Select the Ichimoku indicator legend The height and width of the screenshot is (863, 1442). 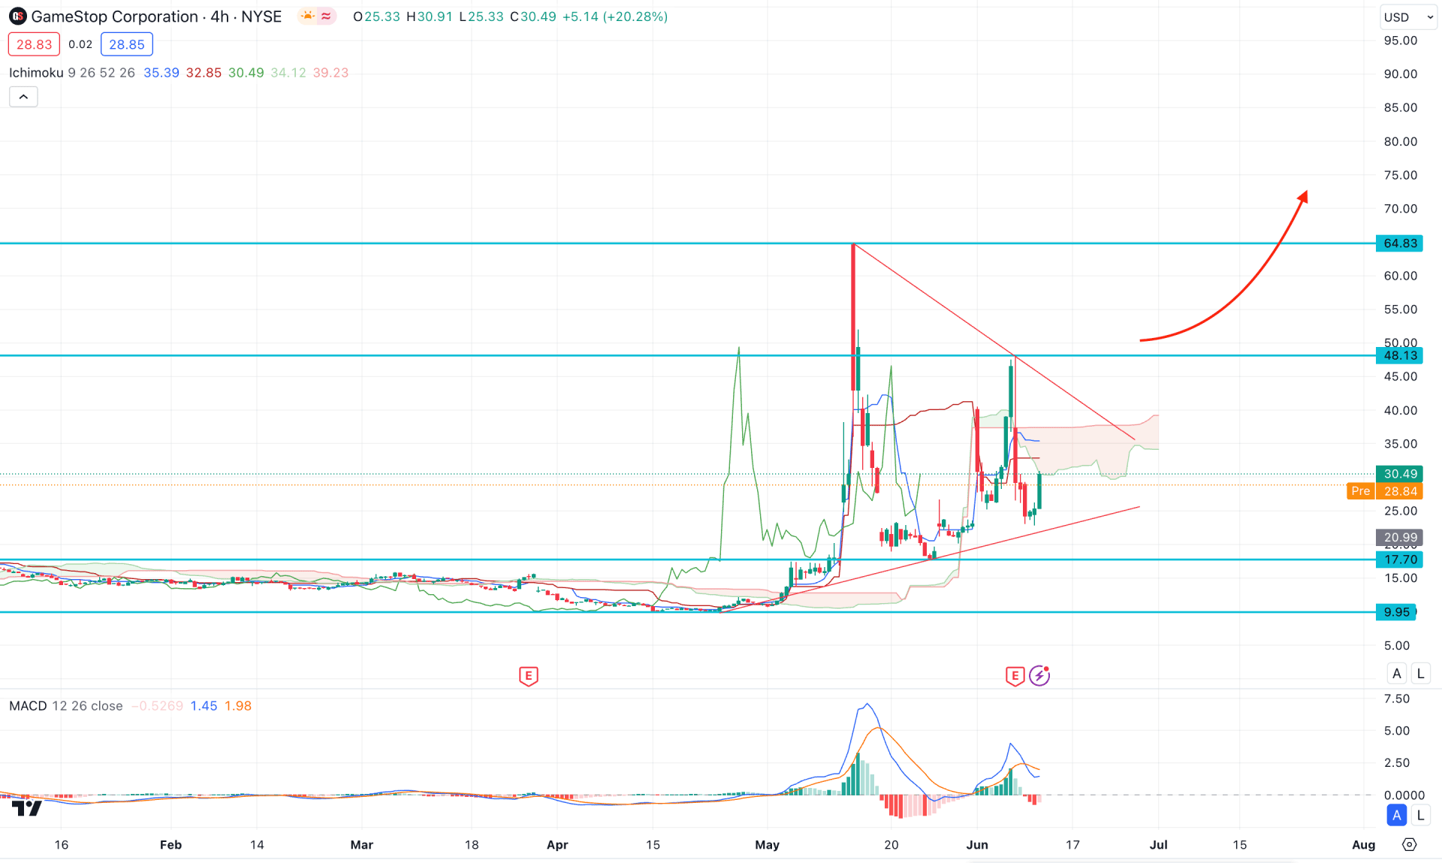pyautogui.click(x=36, y=73)
